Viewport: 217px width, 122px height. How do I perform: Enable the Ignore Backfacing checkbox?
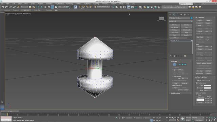(x=173, y=70)
